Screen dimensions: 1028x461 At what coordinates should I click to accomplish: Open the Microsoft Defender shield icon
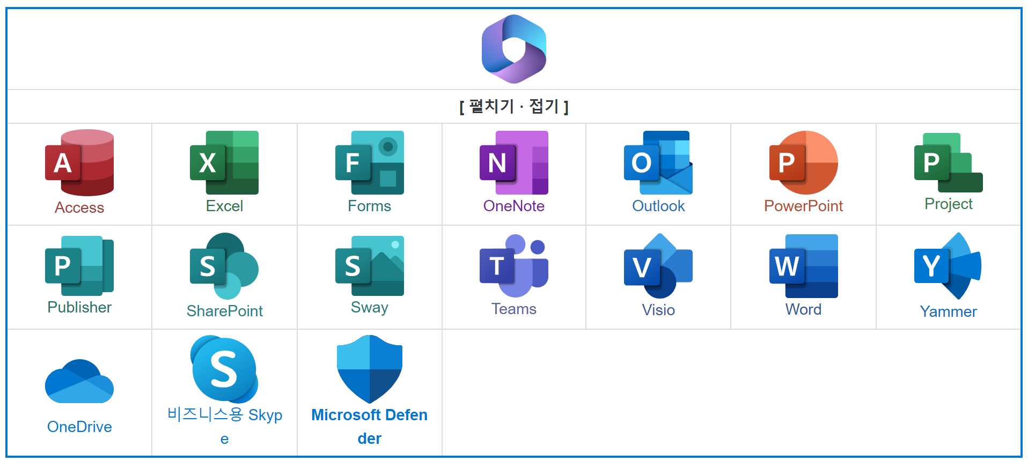pyautogui.click(x=370, y=369)
